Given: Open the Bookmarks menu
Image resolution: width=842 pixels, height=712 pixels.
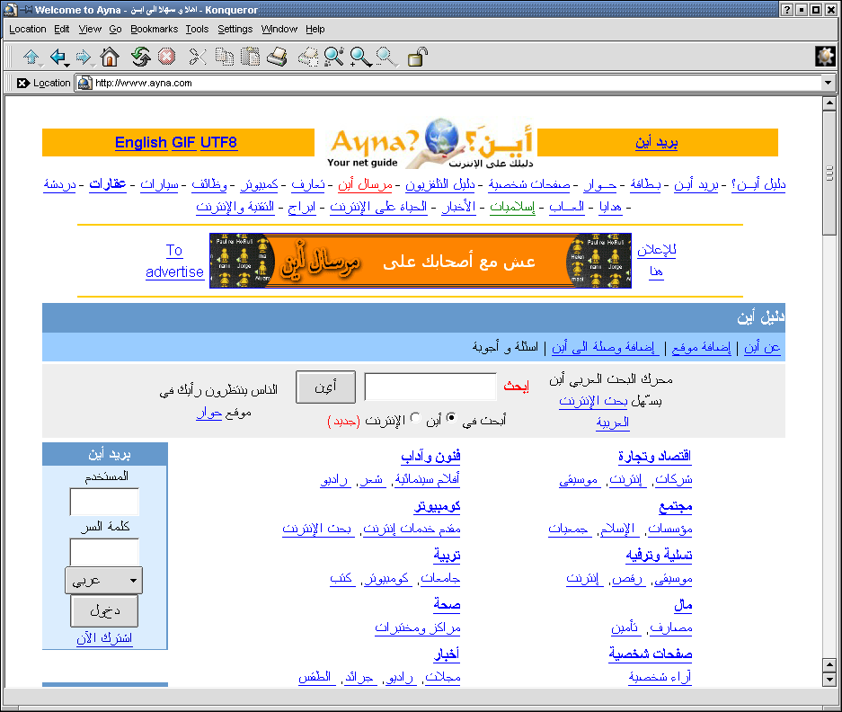Looking at the screenshot, I should (154, 29).
